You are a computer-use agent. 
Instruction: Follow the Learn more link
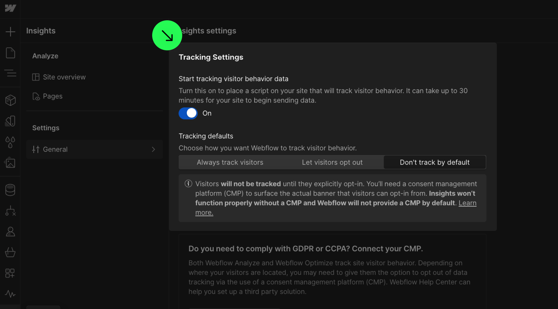pyautogui.click(x=467, y=203)
